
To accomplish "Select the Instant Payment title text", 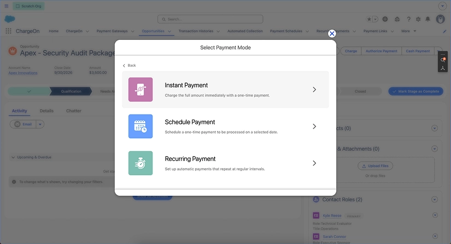I will 186,85.
